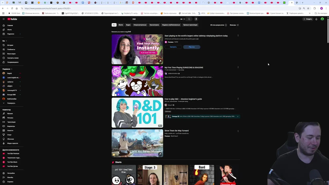Open История watch history
Image resolution: width=329 pixels, height=185 pixels.
pyautogui.click(x=10, y=45)
